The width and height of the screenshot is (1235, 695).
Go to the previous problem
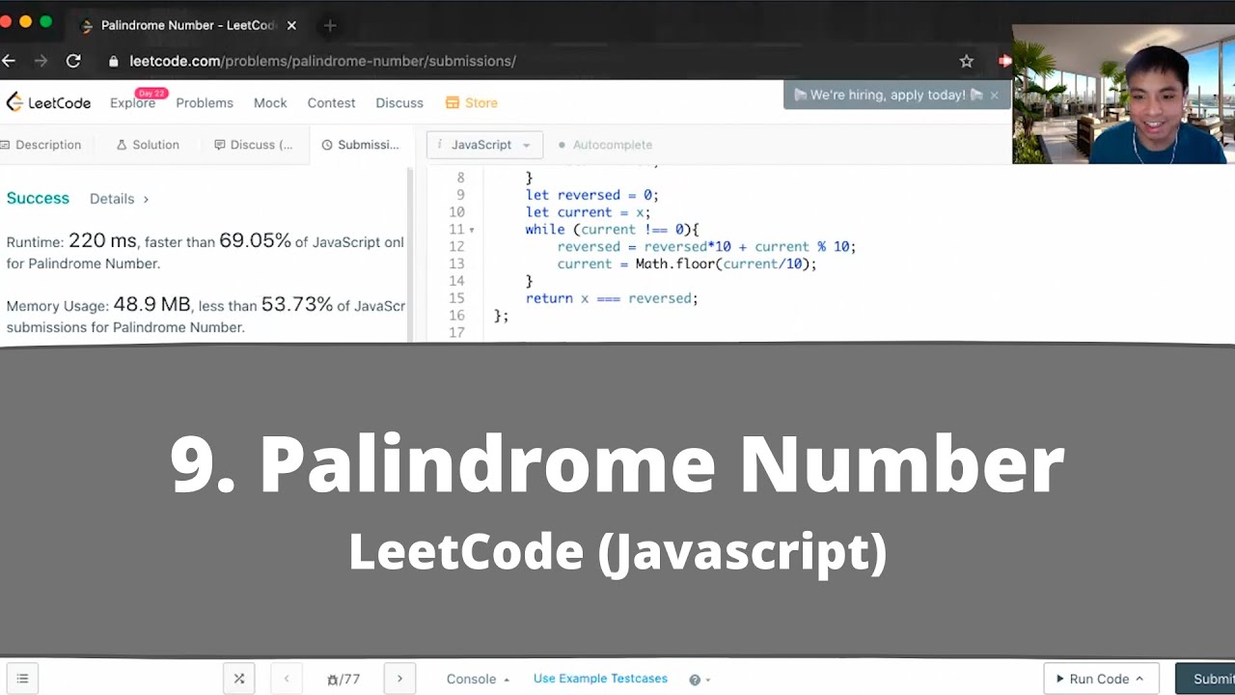click(287, 679)
